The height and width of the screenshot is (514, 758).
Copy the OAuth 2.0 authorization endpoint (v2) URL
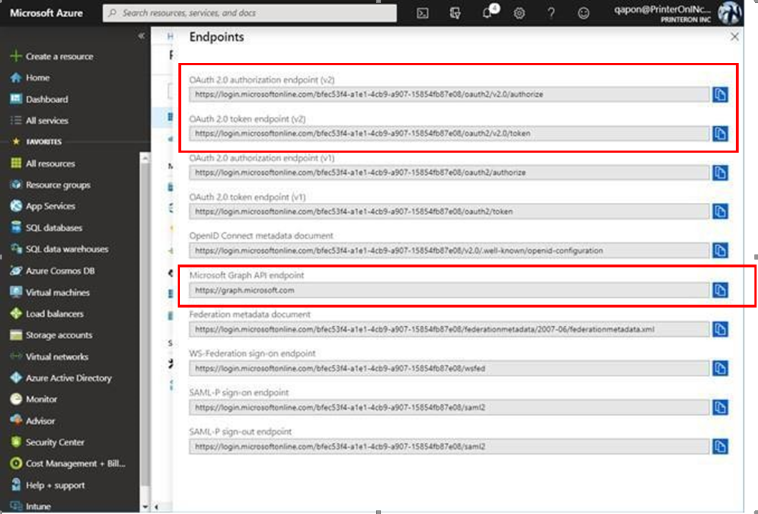coord(720,95)
